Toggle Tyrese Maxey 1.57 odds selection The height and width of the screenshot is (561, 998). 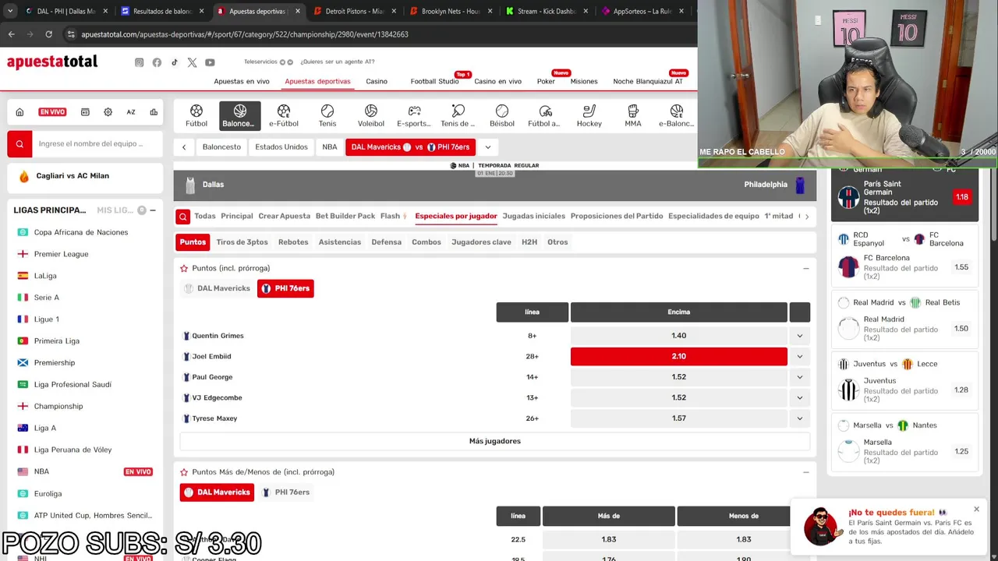click(678, 418)
